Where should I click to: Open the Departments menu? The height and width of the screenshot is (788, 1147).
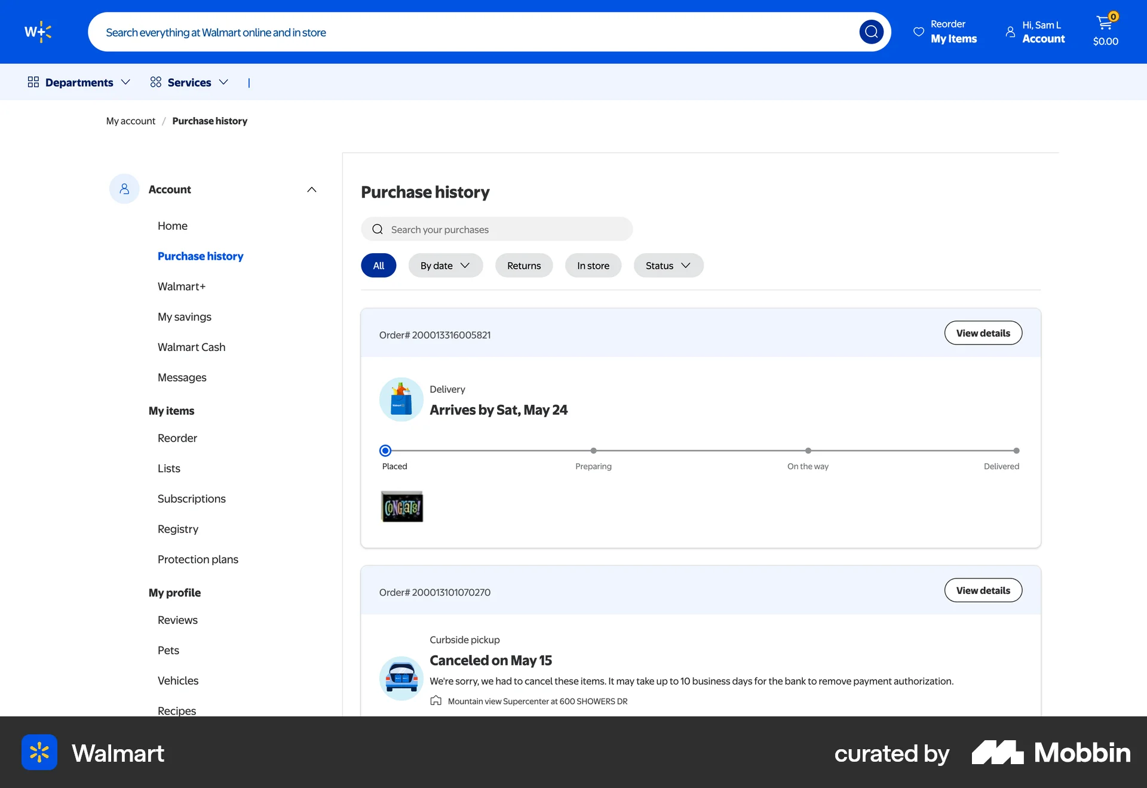pos(78,82)
